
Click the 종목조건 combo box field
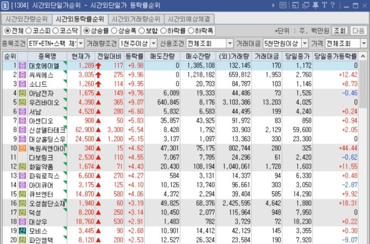click(56, 43)
